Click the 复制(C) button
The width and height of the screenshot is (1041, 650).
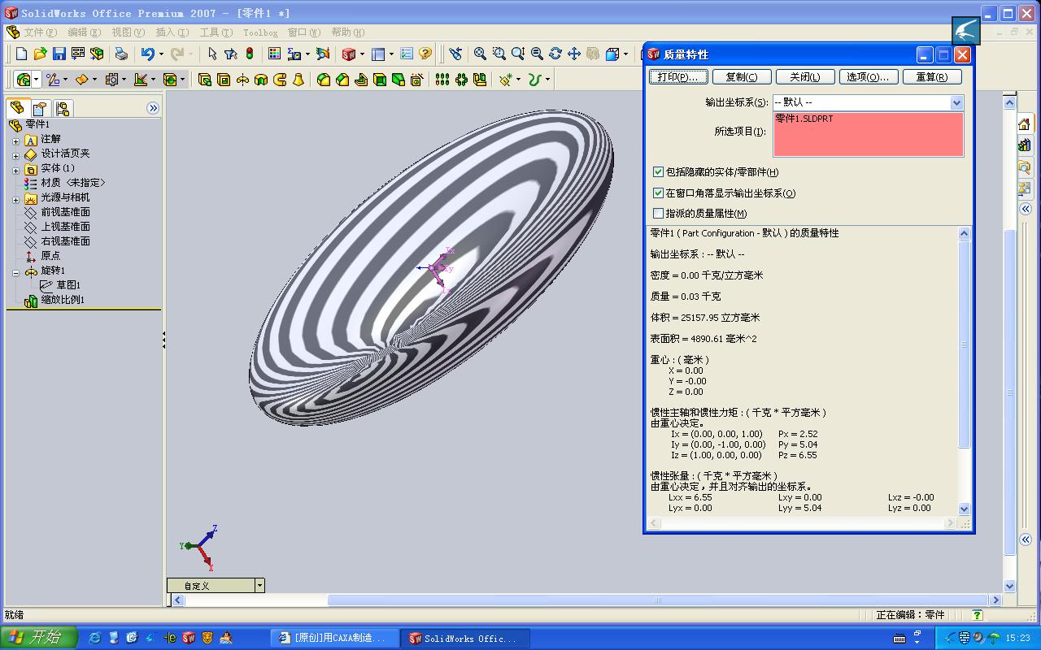coord(741,77)
